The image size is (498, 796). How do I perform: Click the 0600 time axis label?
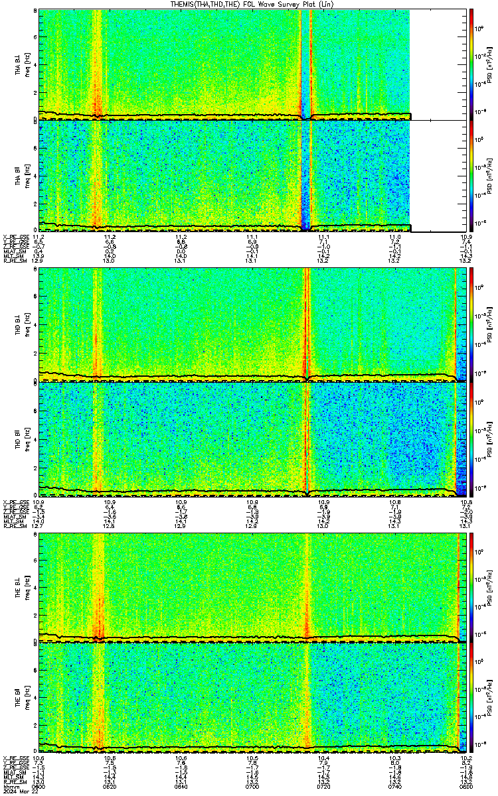coord(39,786)
